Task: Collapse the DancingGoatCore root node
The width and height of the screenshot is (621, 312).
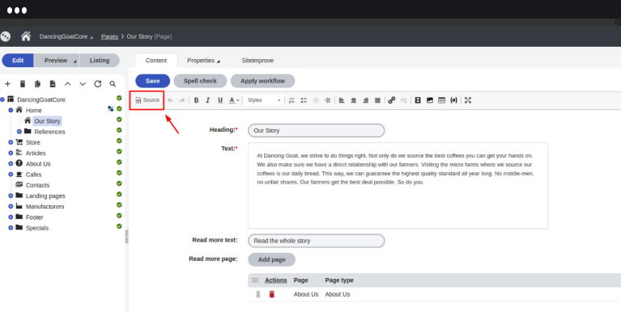Action: (x=2, y=99)
